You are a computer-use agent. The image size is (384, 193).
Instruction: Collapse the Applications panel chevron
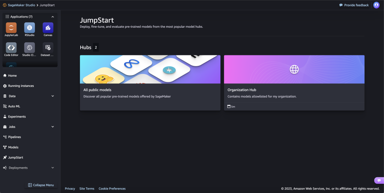(x=52, y=16)
